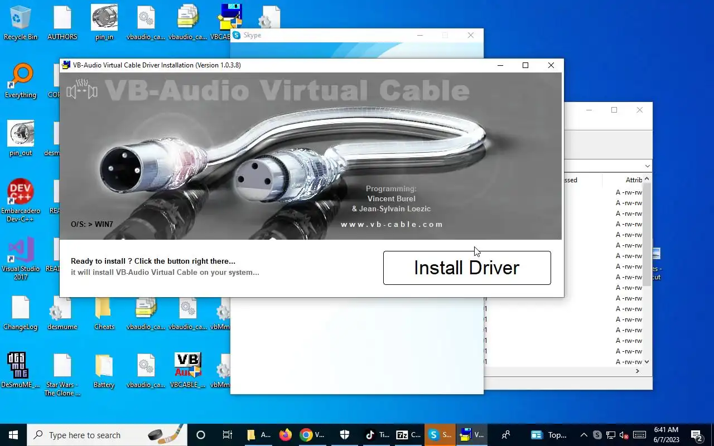
Task: Click the horizontal scrollbar right arrow
Action: [638, 371]
